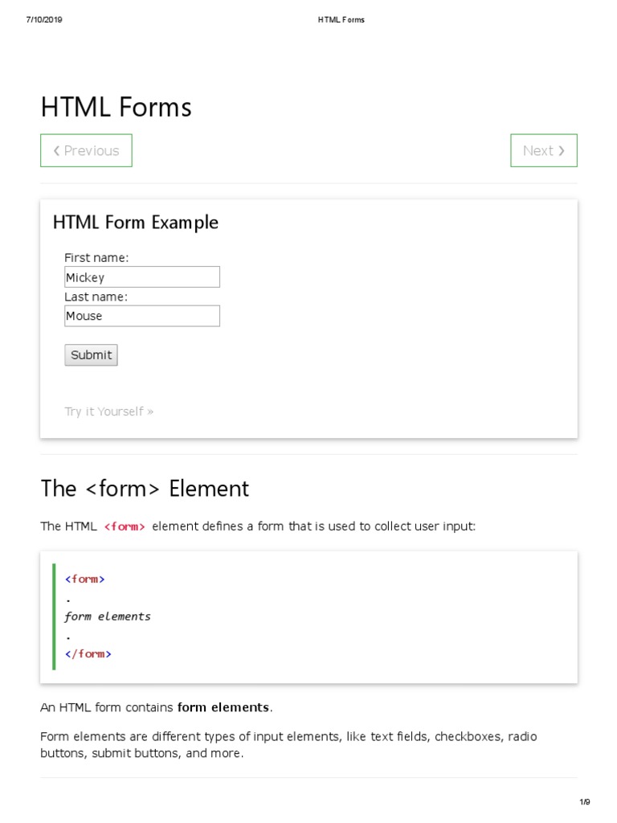Viewport: 617px width, 823px height.
Task: Click the "First name:" label
Action: (96, 258)
